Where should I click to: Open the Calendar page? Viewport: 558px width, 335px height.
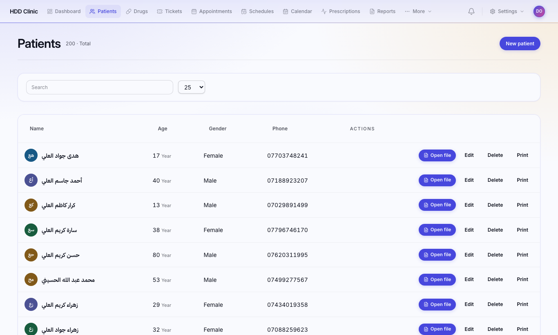click(297, 11)
